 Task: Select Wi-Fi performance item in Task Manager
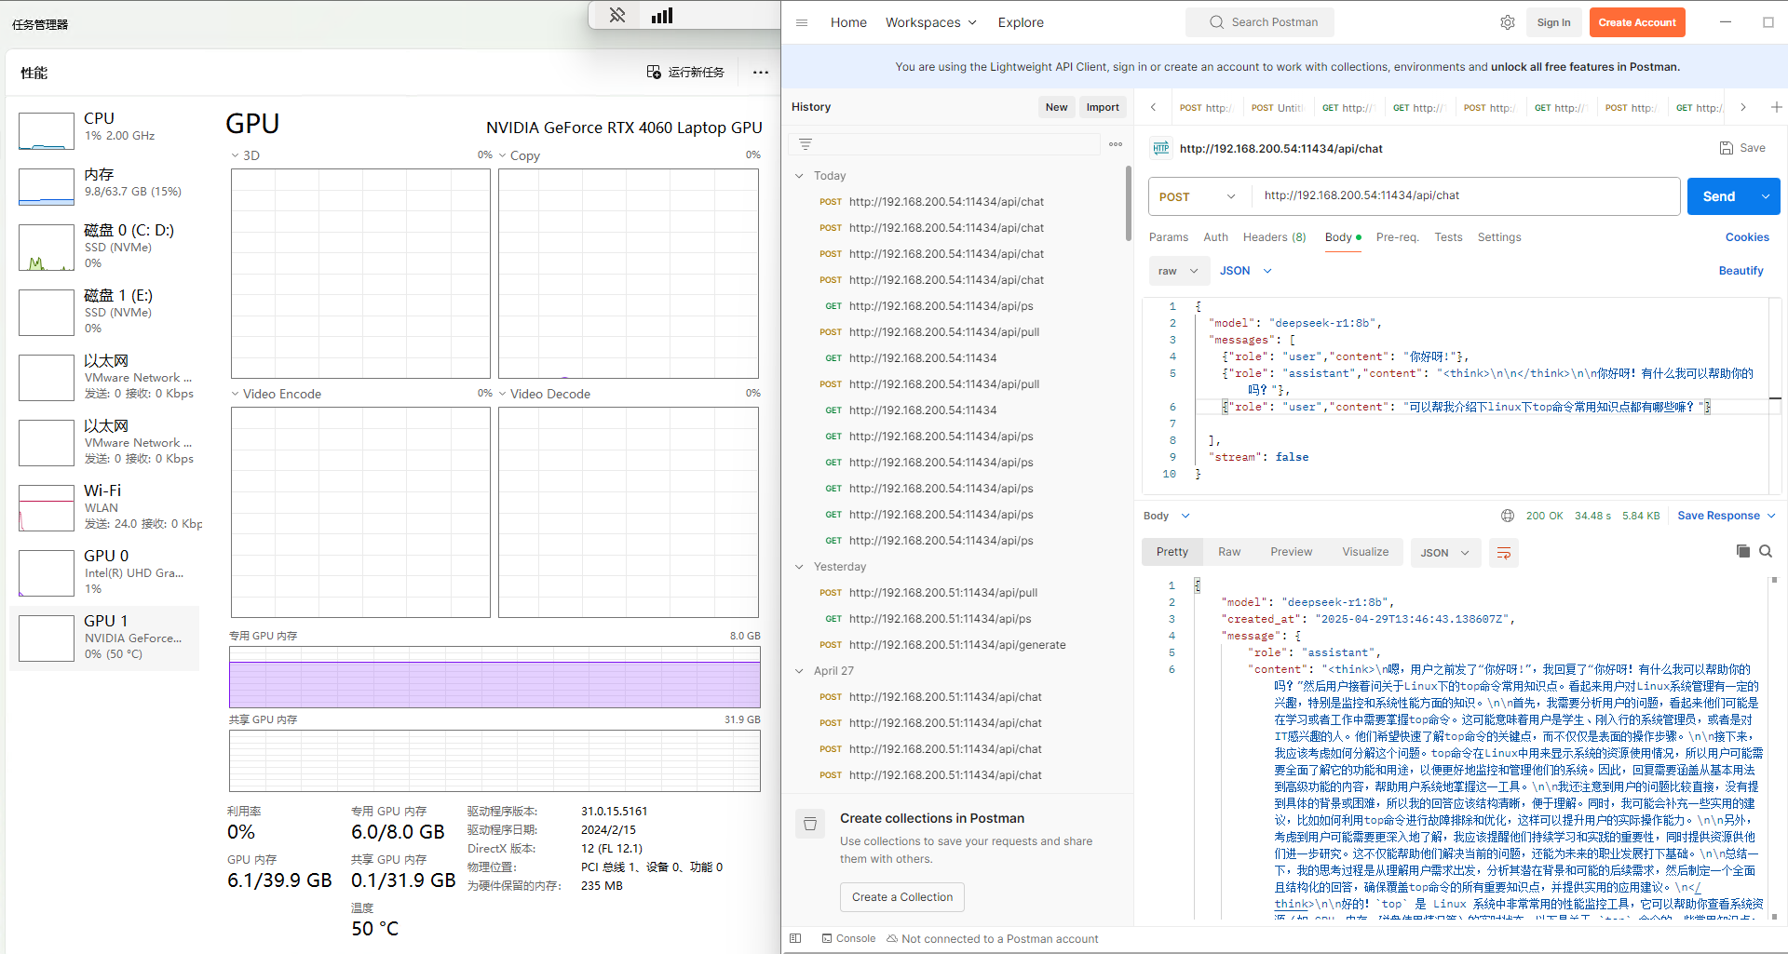coord(104,507)
